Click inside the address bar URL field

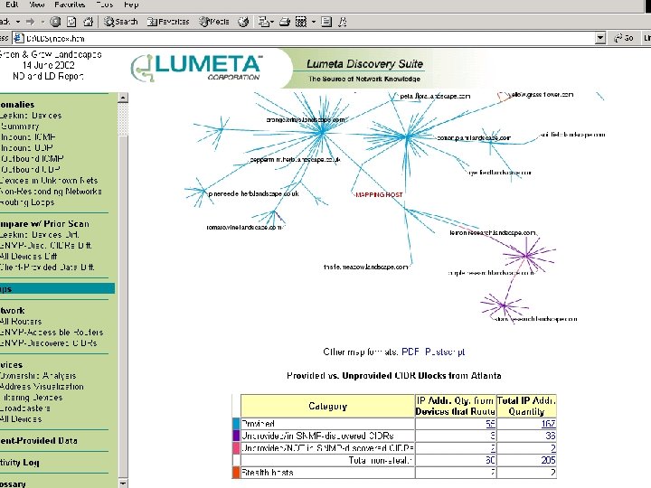309,39
